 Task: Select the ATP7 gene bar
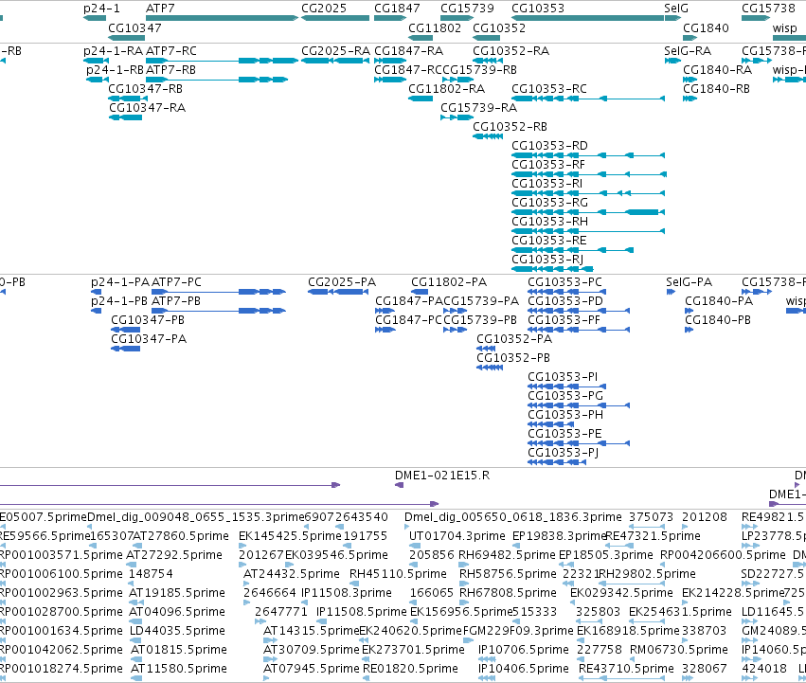point(222,18)
